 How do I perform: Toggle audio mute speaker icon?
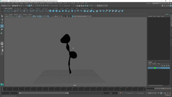[x=165, y=93]
